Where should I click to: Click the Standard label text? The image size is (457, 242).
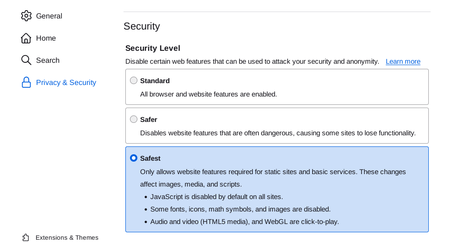click(155, 81)
